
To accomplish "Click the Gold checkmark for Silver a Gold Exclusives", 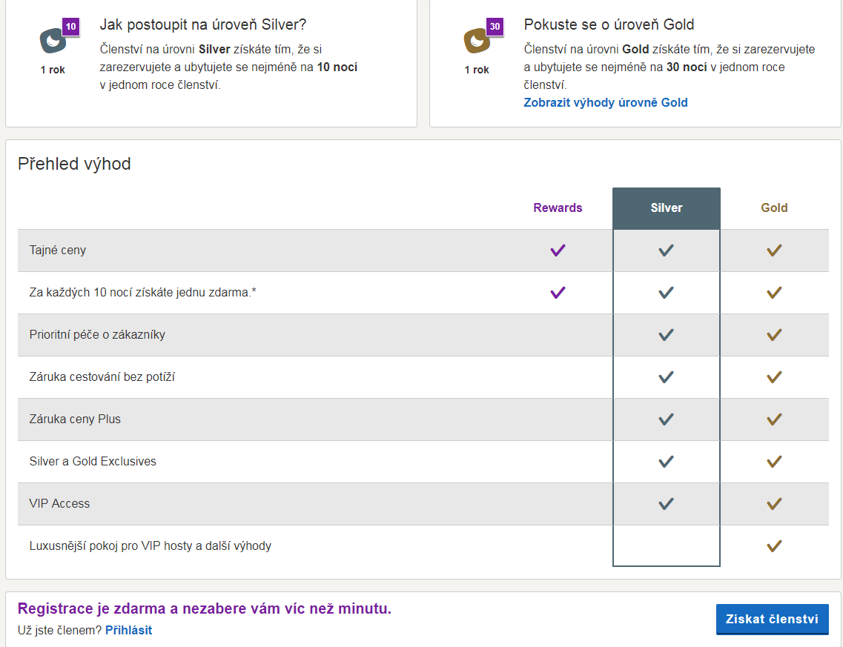I will (x=774, y=462).
